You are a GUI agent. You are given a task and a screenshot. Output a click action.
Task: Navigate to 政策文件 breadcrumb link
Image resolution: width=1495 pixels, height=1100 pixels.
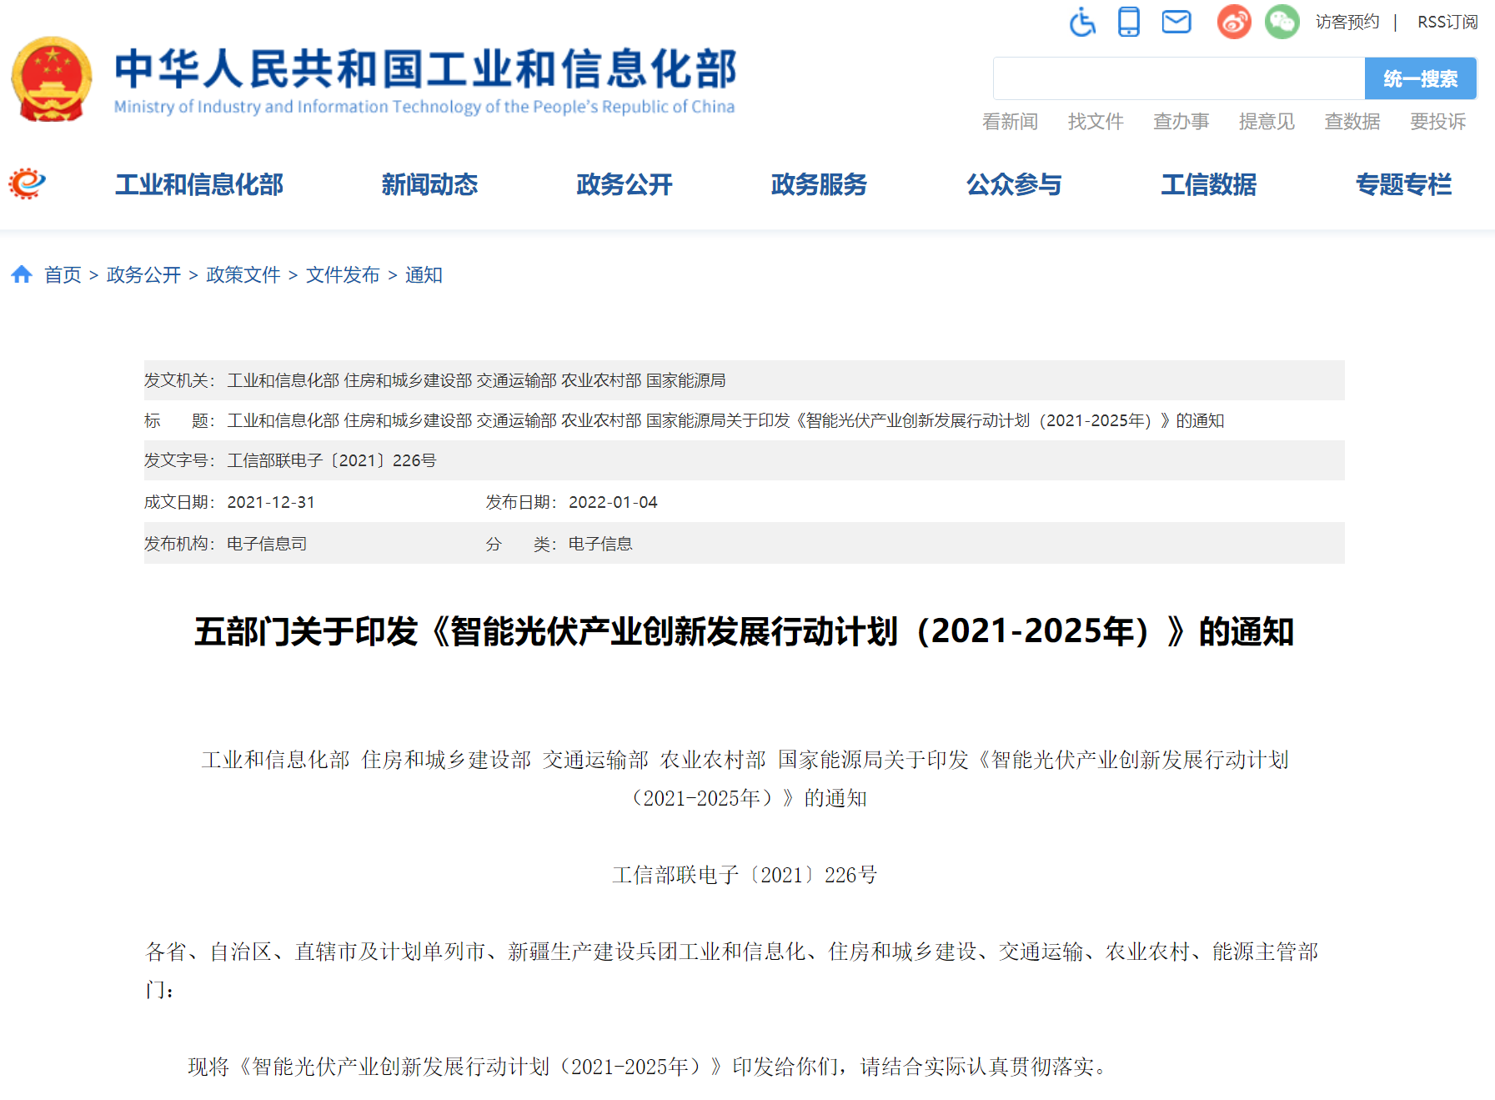point(243,274)
